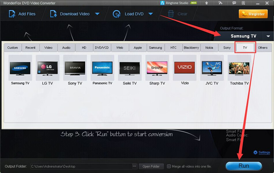The height and width of the screenshot is (173, 274).
Task: Expand the Load DVD dropdown arrow
Action: [x=151, y=14]
